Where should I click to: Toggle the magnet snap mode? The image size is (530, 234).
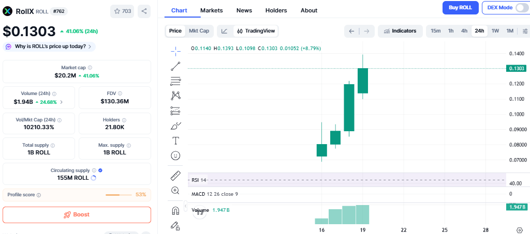pos(175,210)
